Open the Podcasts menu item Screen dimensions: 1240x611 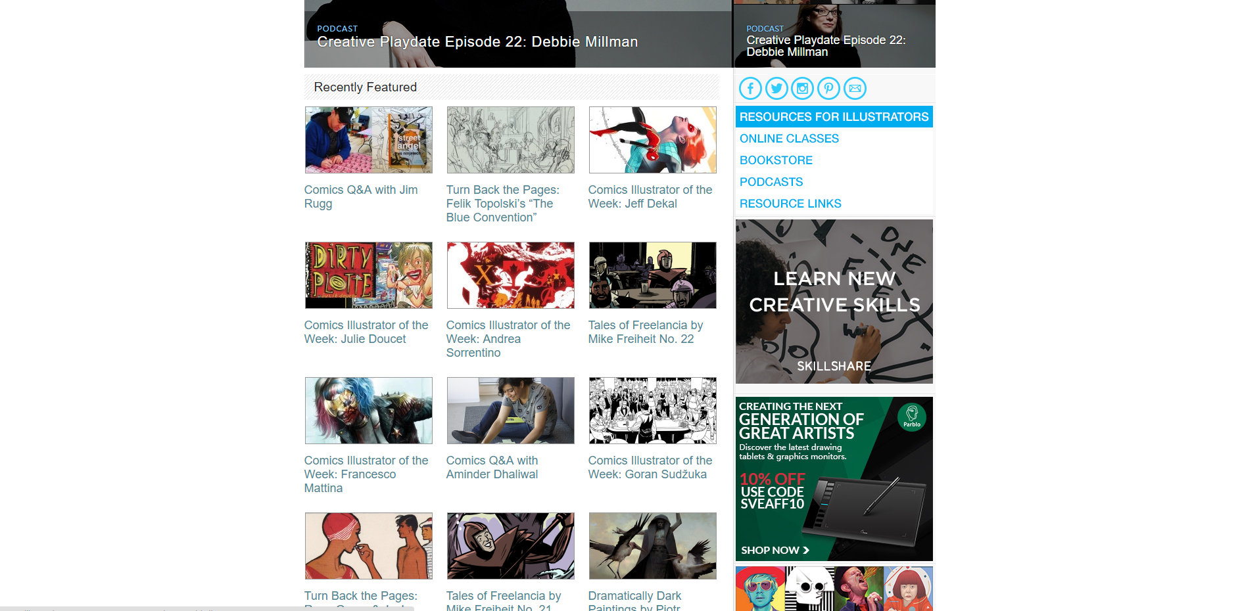click(x=771, y=182)
